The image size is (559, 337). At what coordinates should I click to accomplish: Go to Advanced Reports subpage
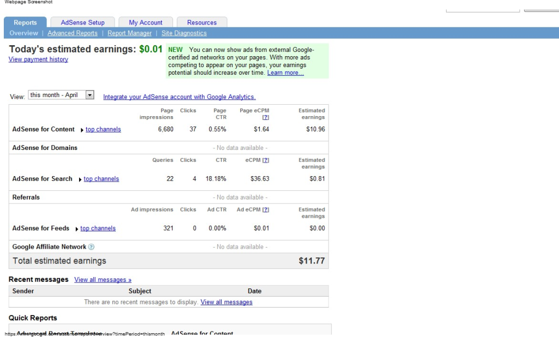(x=72, y=33)
